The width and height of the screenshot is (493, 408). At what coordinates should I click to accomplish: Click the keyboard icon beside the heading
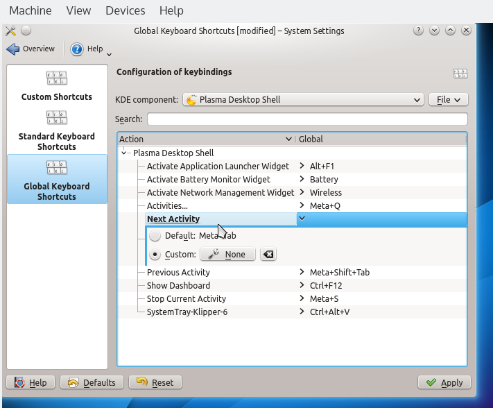click(x=460, y=73)
